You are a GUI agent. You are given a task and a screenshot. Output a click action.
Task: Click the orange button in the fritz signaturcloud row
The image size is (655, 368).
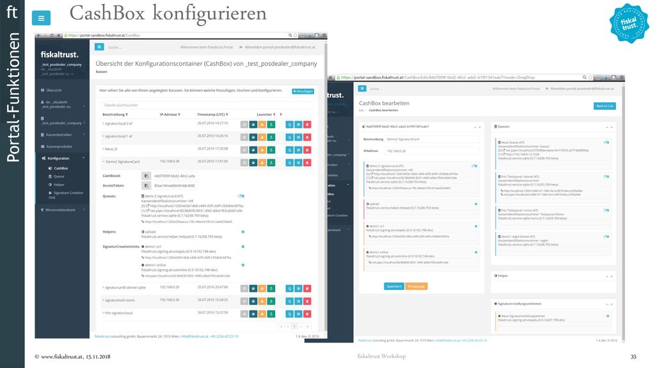click(x=262, y=314)
